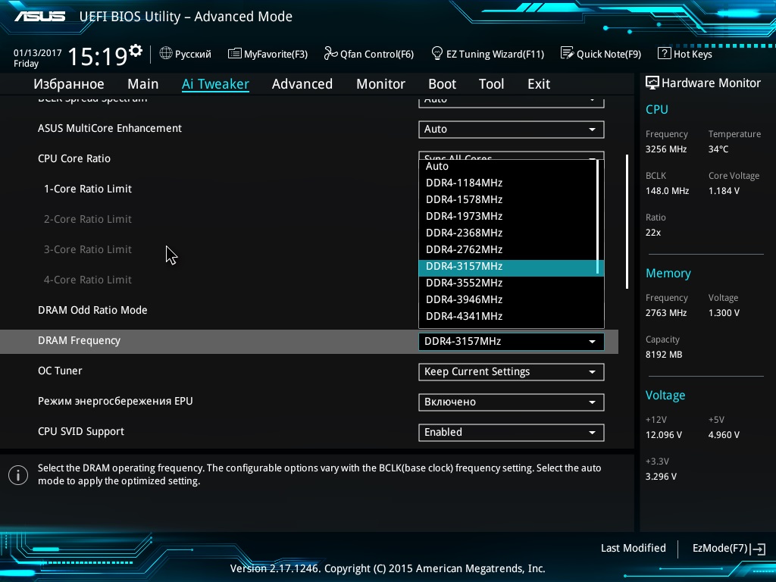Click the DRAM Frequency label
776x582 pixels.
point(79,340)
